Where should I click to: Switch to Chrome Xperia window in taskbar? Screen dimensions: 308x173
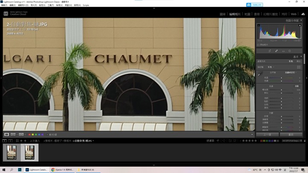pos(62,170)
